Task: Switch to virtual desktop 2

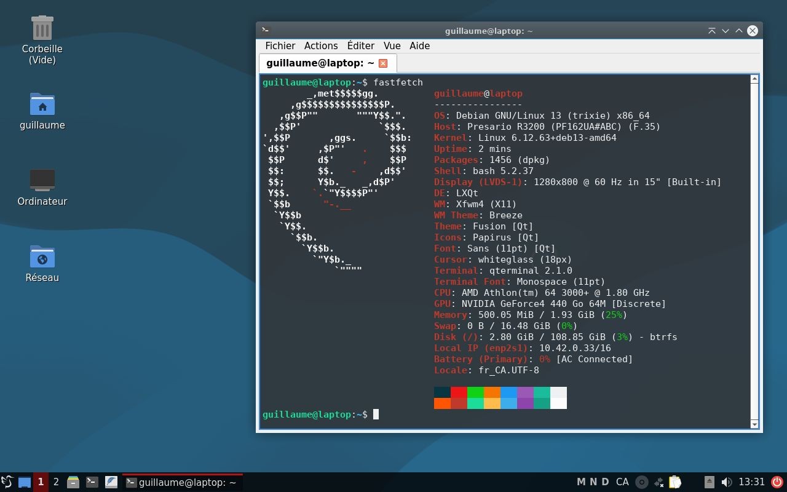Action: click(x=56, y=482)
